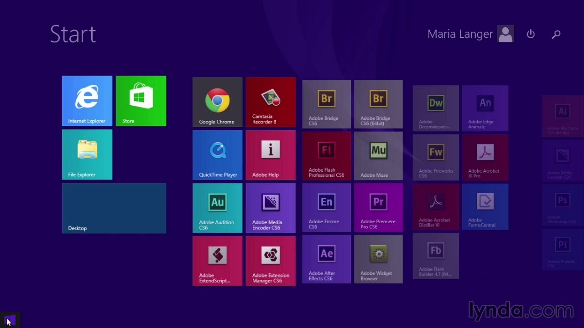Open Adobe Prelude CS6 tile
The image size is (584, 328).
[x=563, y=249]
